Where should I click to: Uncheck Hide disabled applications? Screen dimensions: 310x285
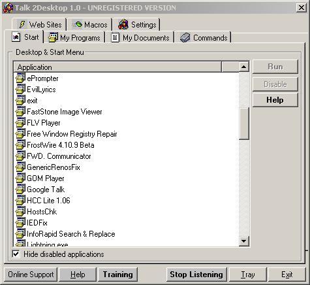coord(16,254)
